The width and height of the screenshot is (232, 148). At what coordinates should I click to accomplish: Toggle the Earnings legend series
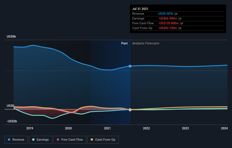click(40, 140)
